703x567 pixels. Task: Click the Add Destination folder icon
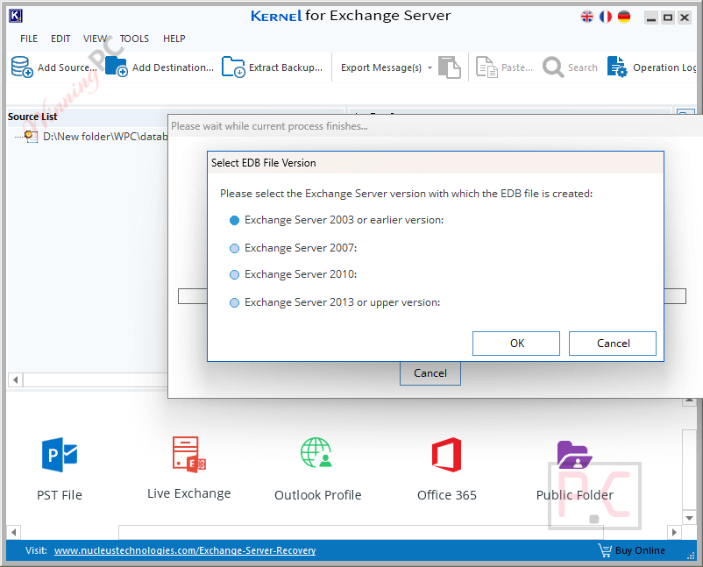117,67
